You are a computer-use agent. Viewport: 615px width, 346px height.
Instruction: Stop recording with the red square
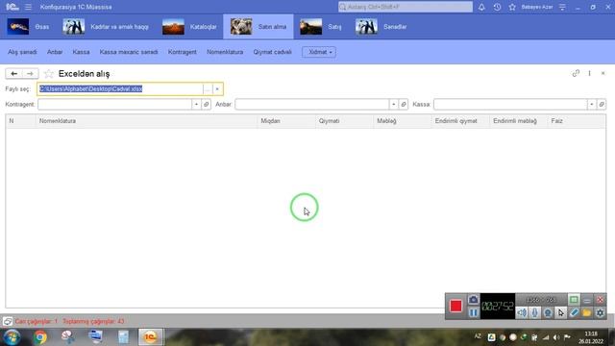(455, 306)
